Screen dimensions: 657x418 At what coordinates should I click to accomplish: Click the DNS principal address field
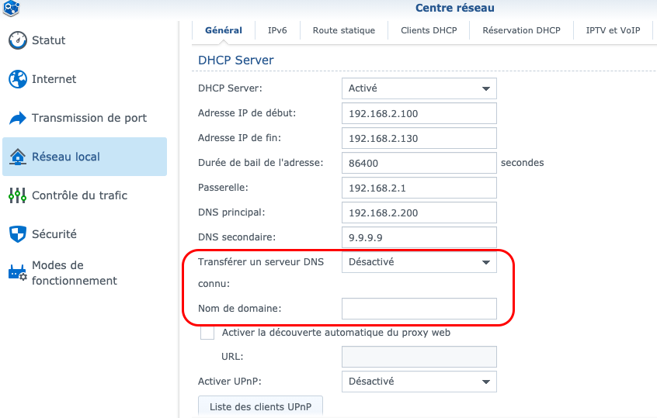pos(419,212)
